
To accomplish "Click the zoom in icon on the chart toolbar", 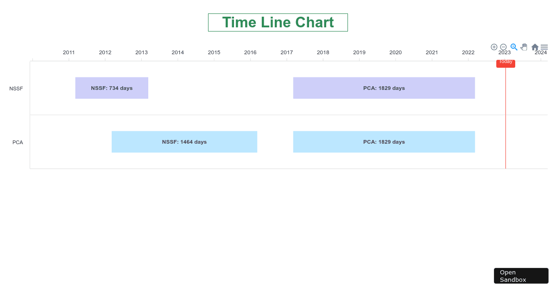I will pos(494,47).
